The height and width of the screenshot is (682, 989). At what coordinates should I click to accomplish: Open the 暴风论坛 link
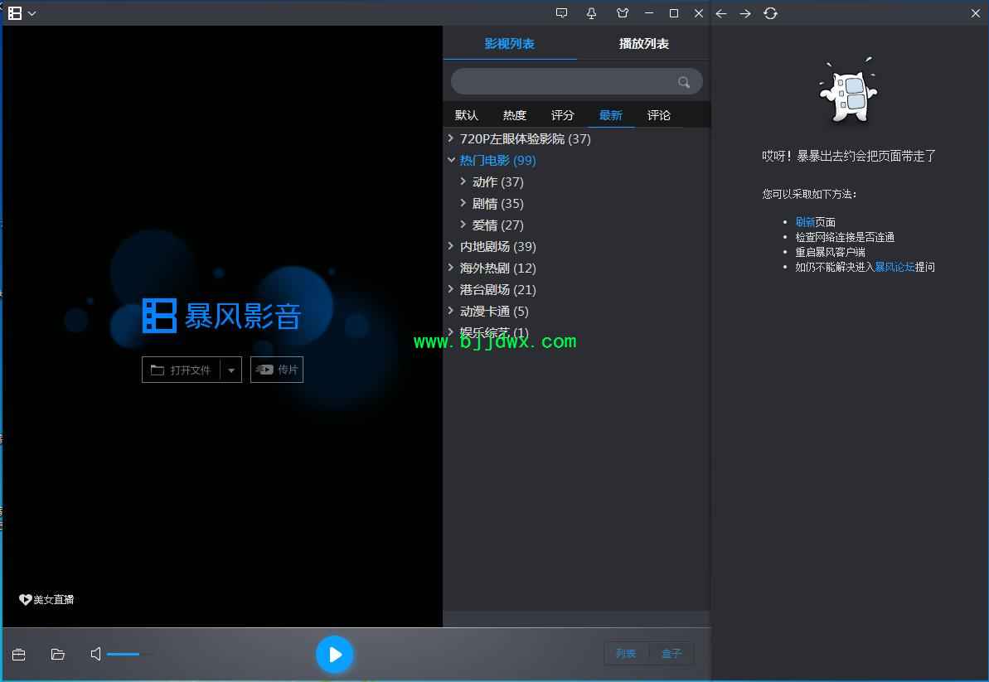pos(894,267)
